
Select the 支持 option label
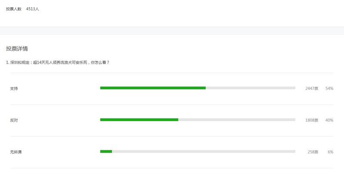[14, 89]
